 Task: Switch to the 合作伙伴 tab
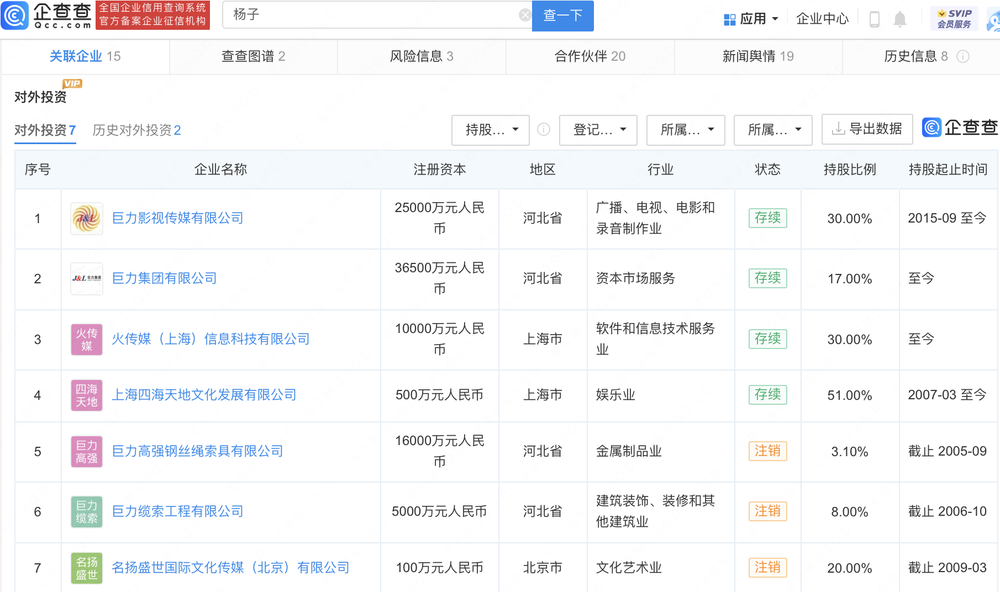point(590,56)
